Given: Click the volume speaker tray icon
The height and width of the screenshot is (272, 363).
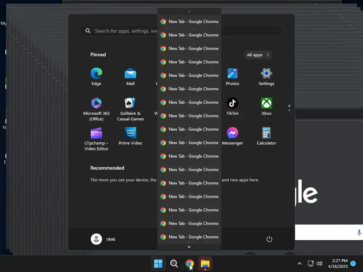Looking at the screenshot, I should [x=319, y=263].
